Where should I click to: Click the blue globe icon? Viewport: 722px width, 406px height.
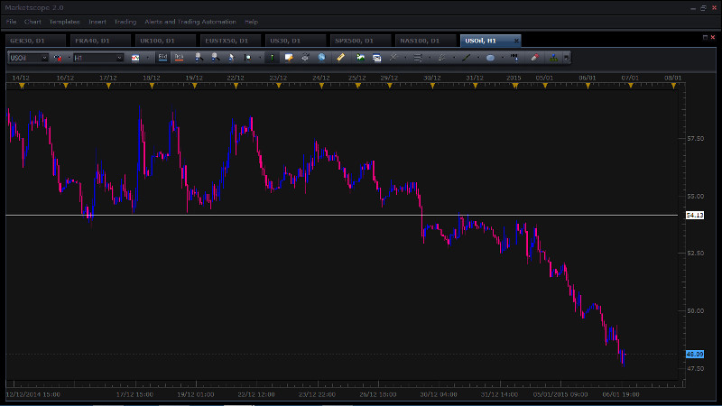pyautogui.click(x=321, y=58)
